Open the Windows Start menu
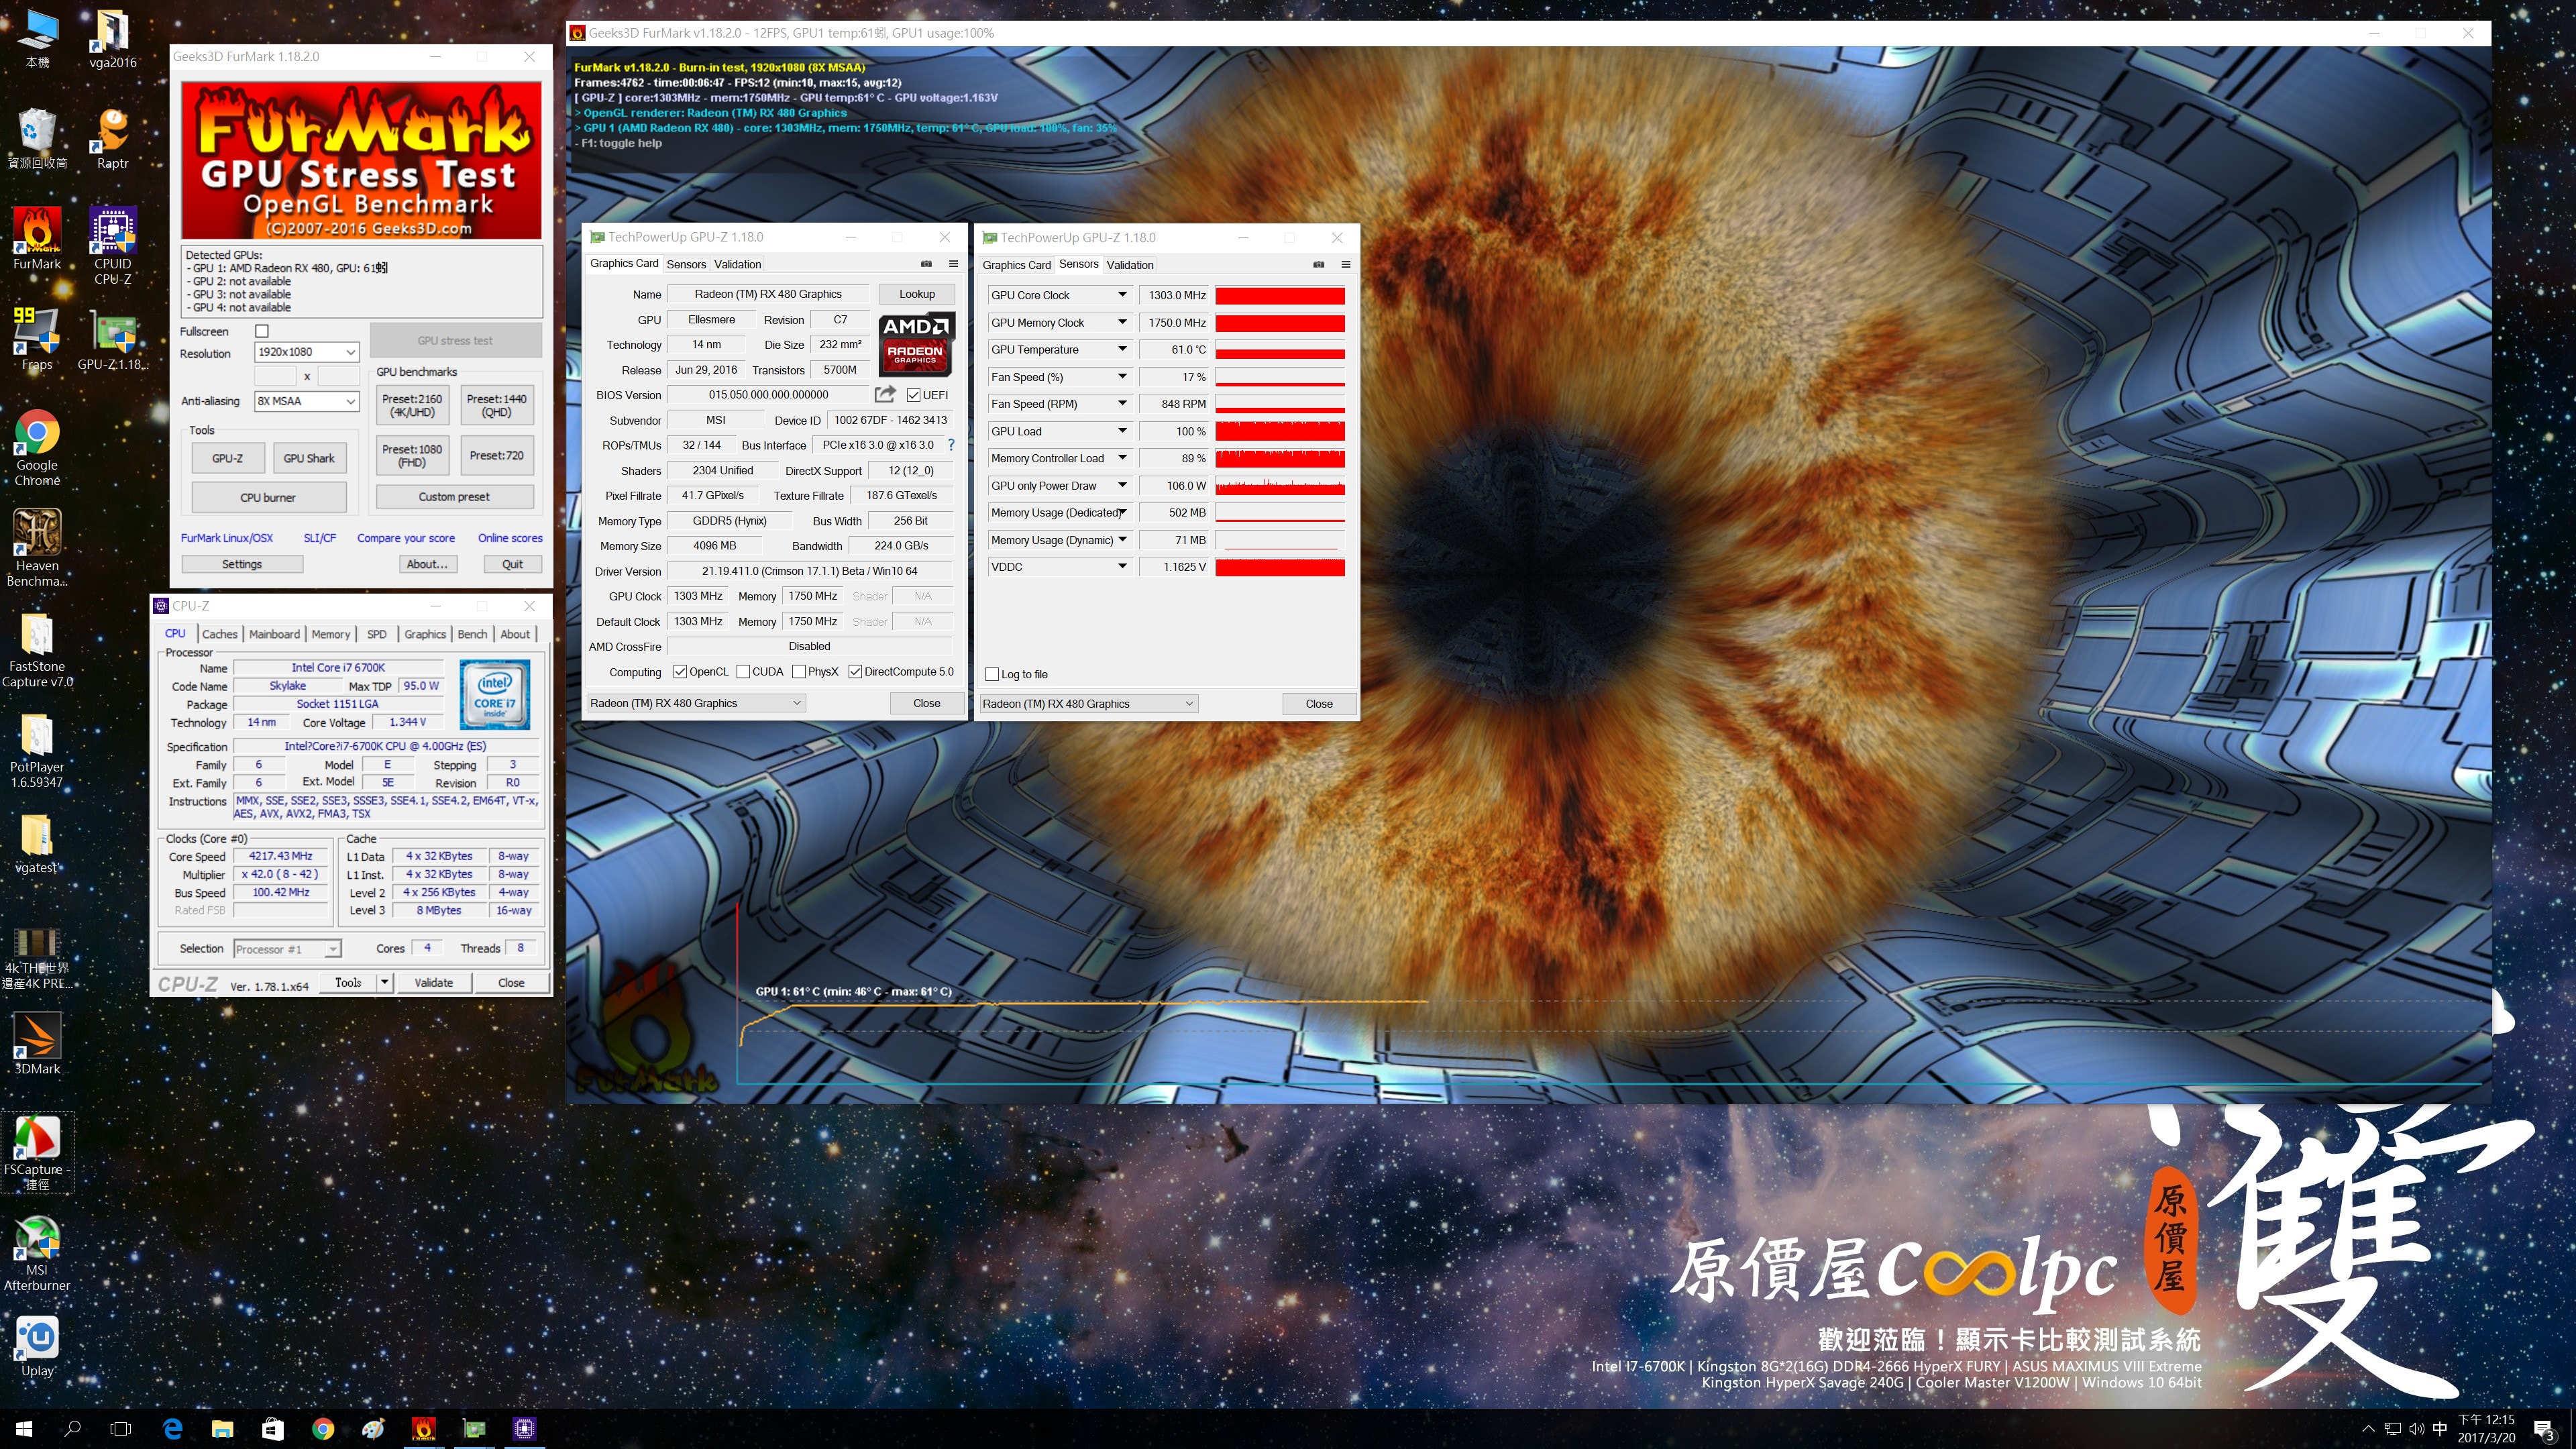 pos(24,1429)
